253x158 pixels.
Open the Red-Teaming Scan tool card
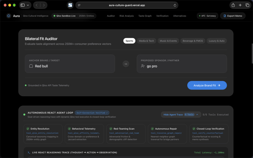[126, 134]
